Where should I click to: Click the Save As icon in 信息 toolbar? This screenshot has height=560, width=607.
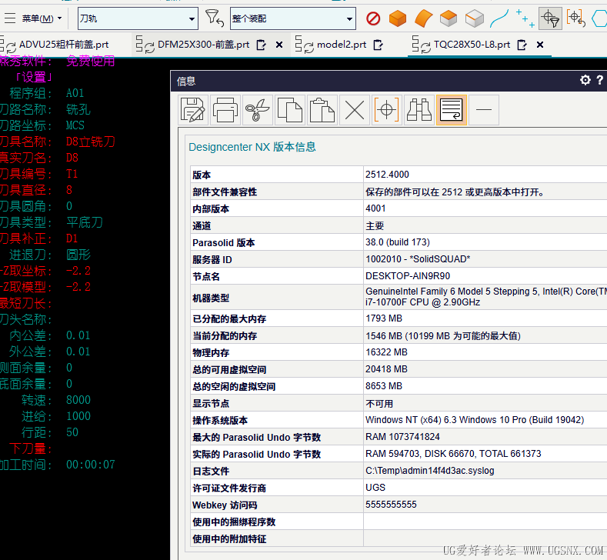click(x=193, y=110)
